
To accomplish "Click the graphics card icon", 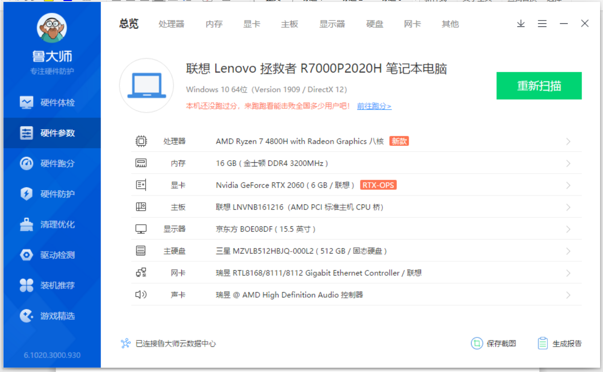I will (x=141, y=185).
